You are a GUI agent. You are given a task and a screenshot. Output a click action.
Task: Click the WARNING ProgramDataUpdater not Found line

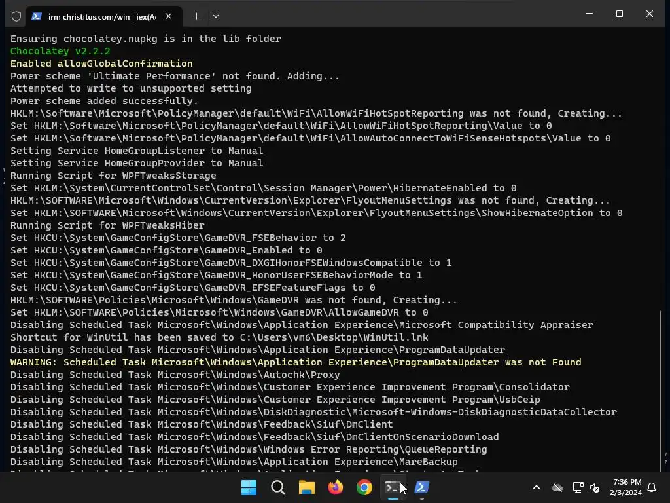pyautogui.click(x=296, y=362)
